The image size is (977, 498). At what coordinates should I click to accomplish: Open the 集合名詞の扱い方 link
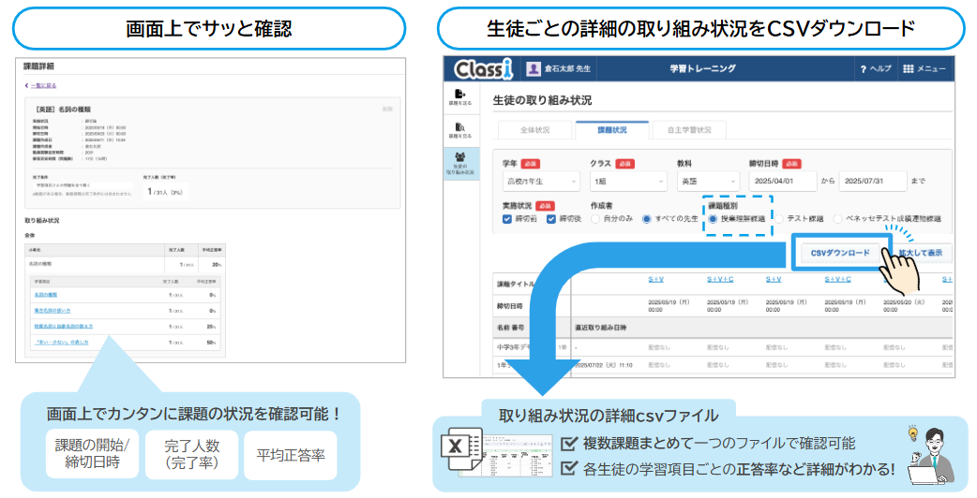pyautogui.click(x=53, y=311)
